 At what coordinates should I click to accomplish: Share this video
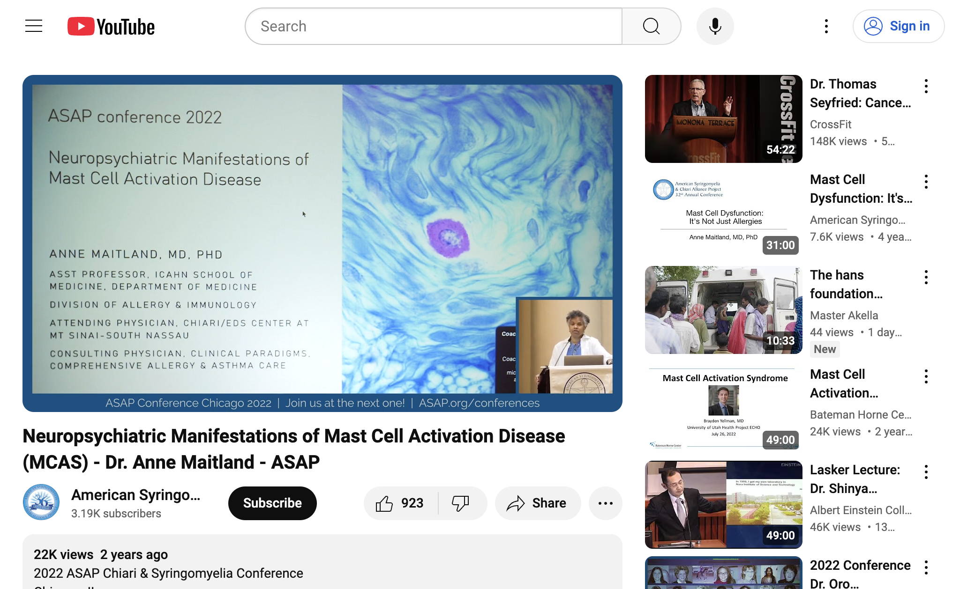pos(538,503)
